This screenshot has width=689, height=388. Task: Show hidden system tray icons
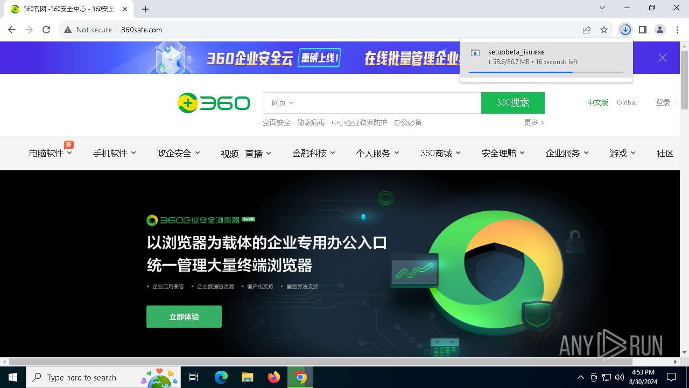coord(580,377)
